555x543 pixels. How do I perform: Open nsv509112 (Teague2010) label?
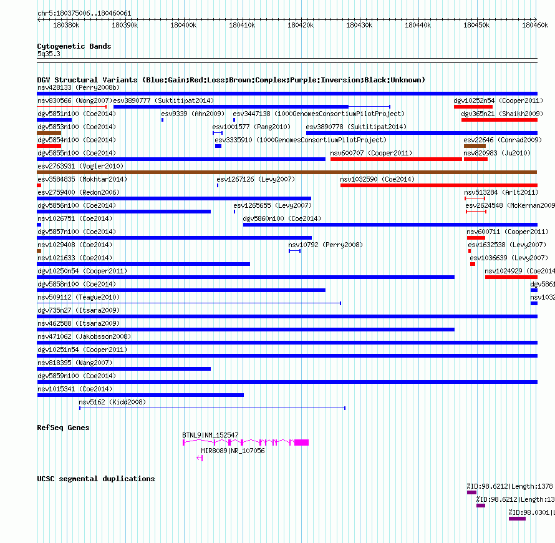tap(79, 297)
